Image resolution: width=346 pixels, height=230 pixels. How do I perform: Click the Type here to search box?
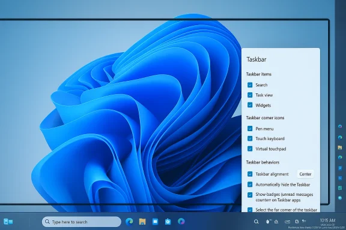click(82, 222)
